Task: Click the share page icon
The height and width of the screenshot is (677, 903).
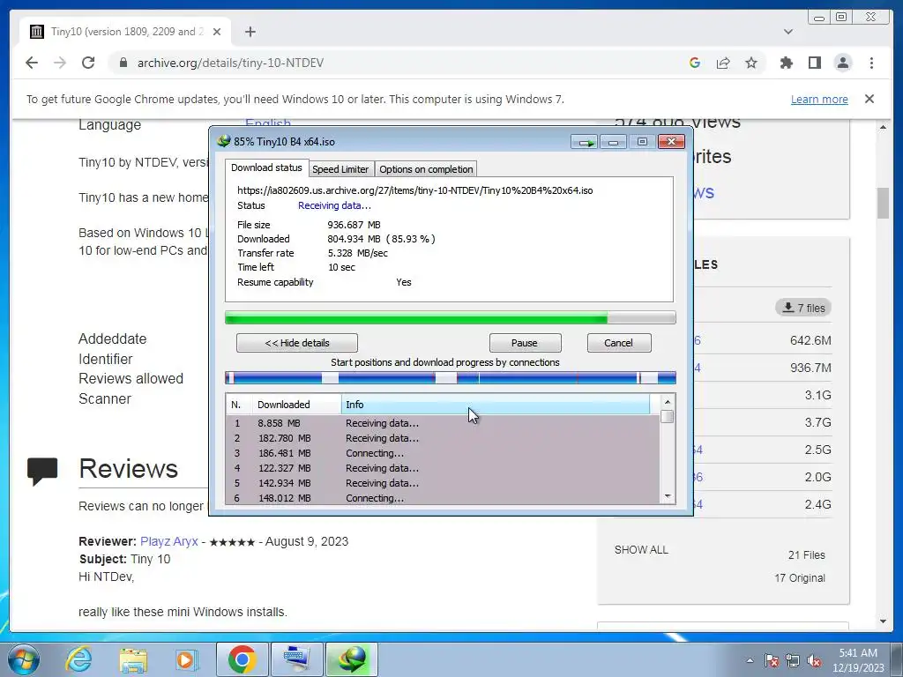Action: tap(723, 63)
